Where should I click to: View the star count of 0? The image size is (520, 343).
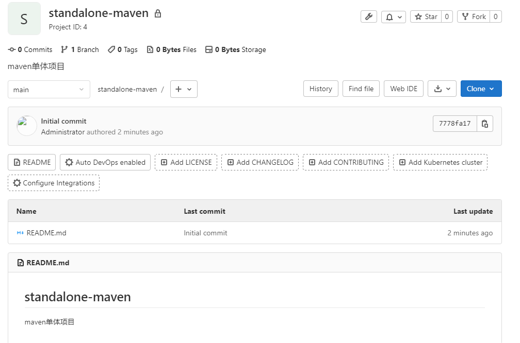pyautogui.click(x=447, y=16)
